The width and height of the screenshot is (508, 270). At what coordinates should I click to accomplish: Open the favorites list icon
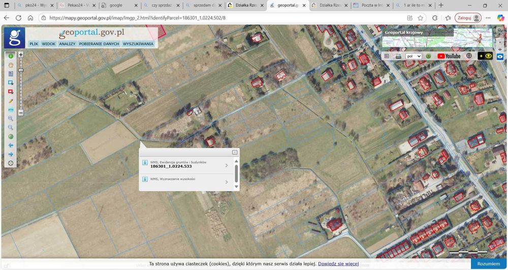point(448,18)
